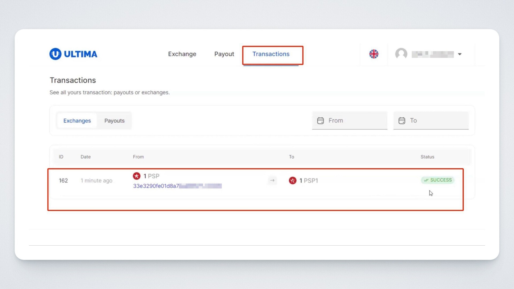Click the arrow icon between From and To
Image resolution: width=514 pixels, height=289 pixels.
click(x=272, y=181)
